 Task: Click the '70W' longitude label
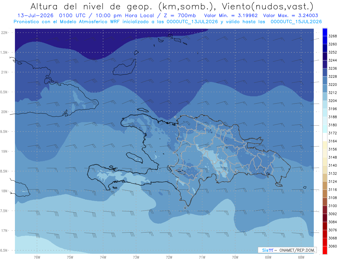click(235, 257)
